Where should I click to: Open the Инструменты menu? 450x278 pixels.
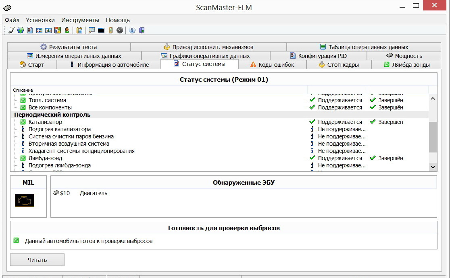click(x=80, y=20)
